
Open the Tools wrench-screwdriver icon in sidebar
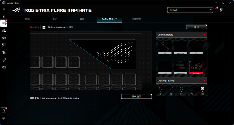click(x=4, y=52)
